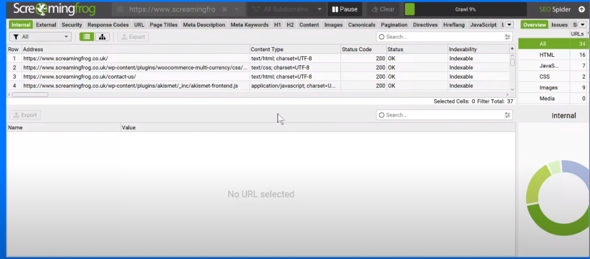Viewport: 590px width, 259px height.
Task: Open the All filter dropdown
Action: coord(40,37)
